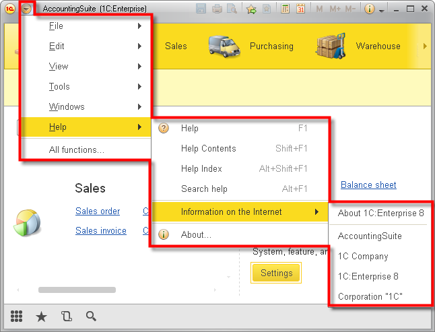Open Help Contents entry
The height and width of the screenshot is (332, 435).
click(240, 148)
